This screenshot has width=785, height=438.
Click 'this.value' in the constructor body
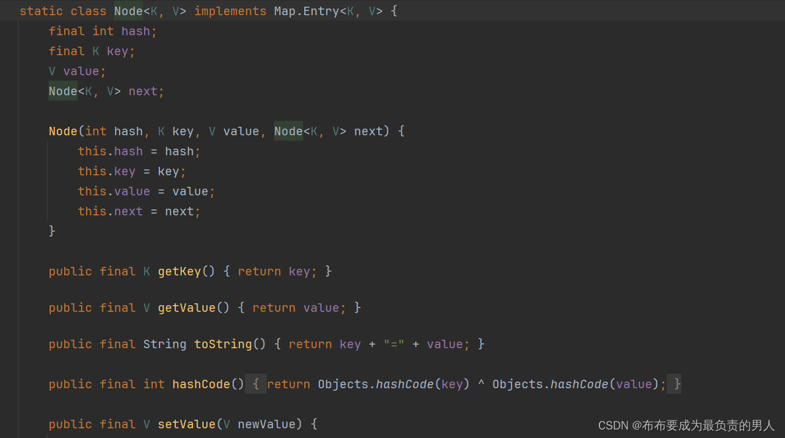point(114,191)
